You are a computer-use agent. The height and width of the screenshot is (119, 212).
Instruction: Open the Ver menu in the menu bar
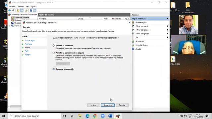[27, 6]
